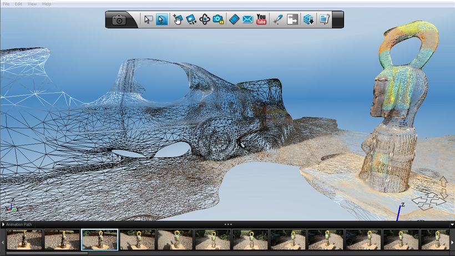Upload the animation to YouTube
455x256 pixels.
point(261,20)
